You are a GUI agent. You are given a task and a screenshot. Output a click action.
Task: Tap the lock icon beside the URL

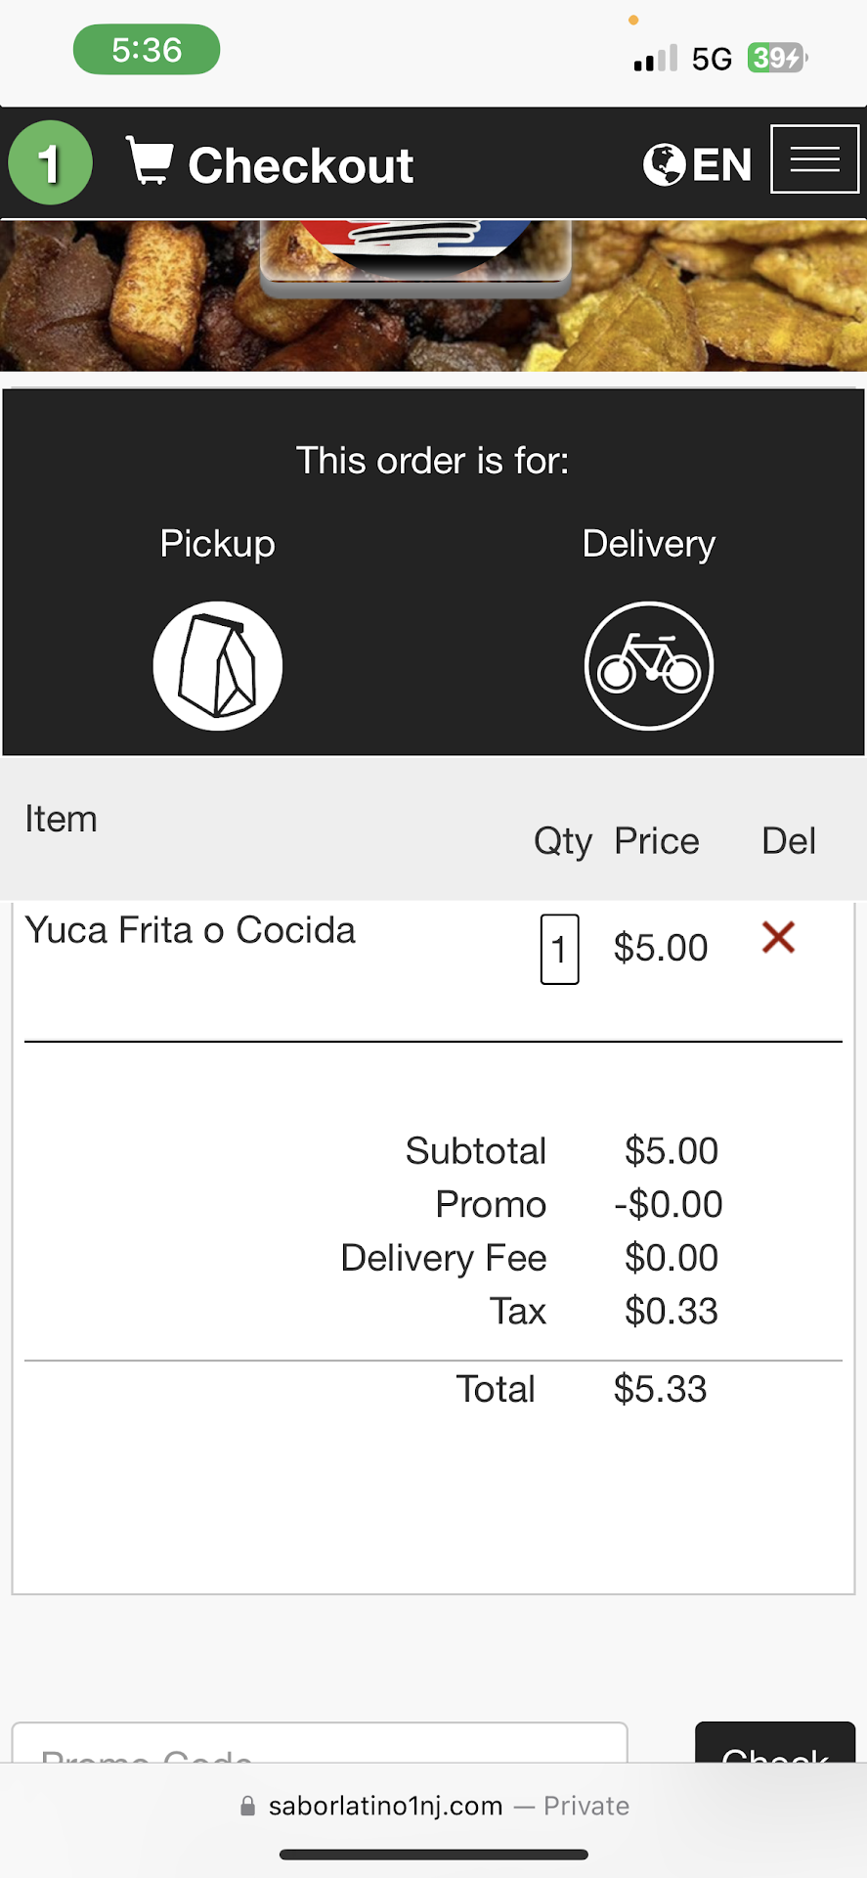248,1807
